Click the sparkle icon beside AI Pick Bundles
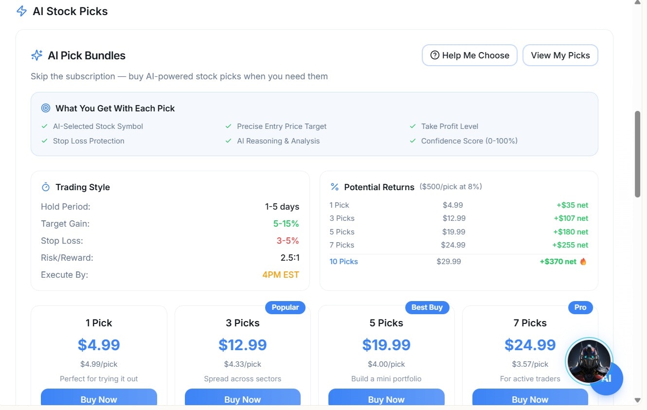 tap(37, 55)
